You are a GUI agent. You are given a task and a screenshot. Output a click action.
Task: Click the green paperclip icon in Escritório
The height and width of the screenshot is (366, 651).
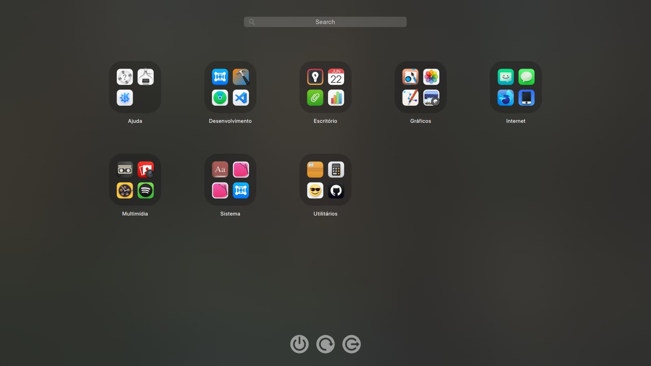315,98
